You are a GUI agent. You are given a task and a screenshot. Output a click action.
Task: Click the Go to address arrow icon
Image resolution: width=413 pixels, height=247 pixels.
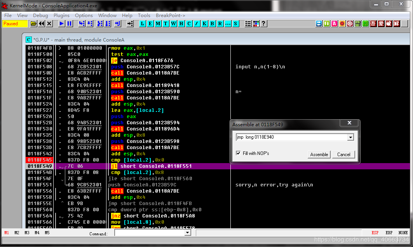tap(130, 24)
